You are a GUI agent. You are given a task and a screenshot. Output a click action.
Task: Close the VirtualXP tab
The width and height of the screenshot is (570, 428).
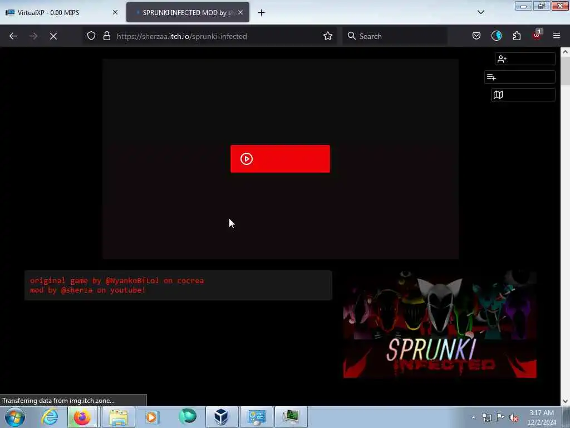(115, 12)
